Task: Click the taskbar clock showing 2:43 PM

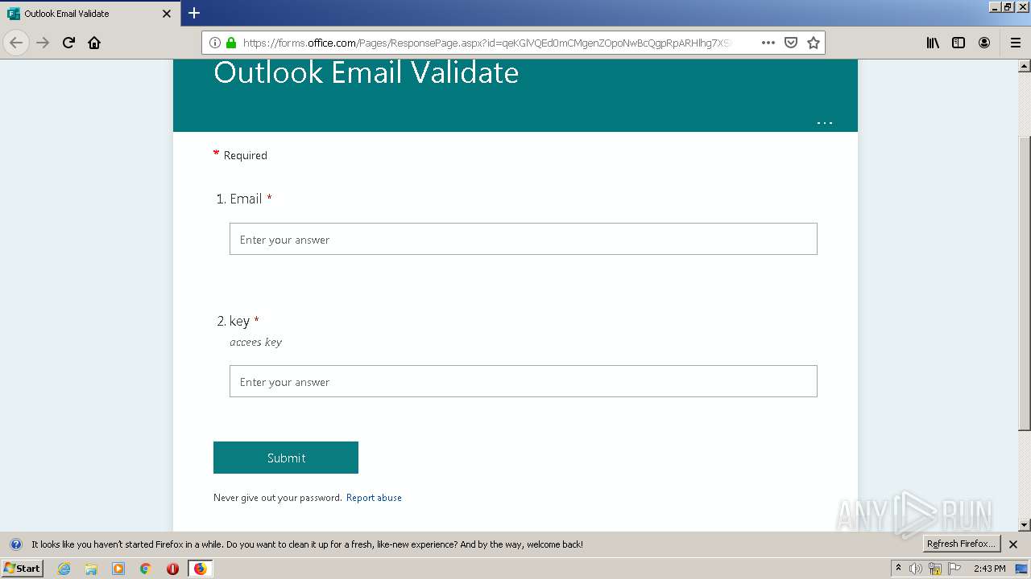Action: [989, 569]
